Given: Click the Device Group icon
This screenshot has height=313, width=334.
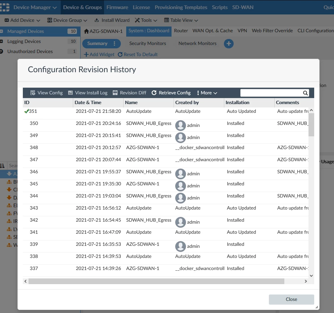Looking at the screenshot, I should pyautogui.click(x=50, y=20).
